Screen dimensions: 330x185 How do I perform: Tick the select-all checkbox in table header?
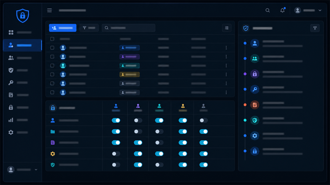tap(52, 39)
